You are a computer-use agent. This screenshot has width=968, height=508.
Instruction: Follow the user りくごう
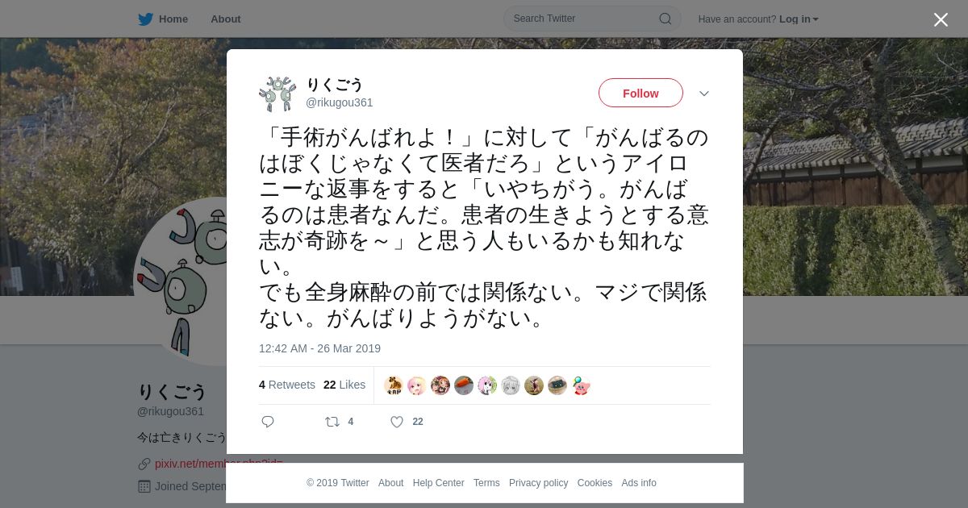[x=640, y=93]
